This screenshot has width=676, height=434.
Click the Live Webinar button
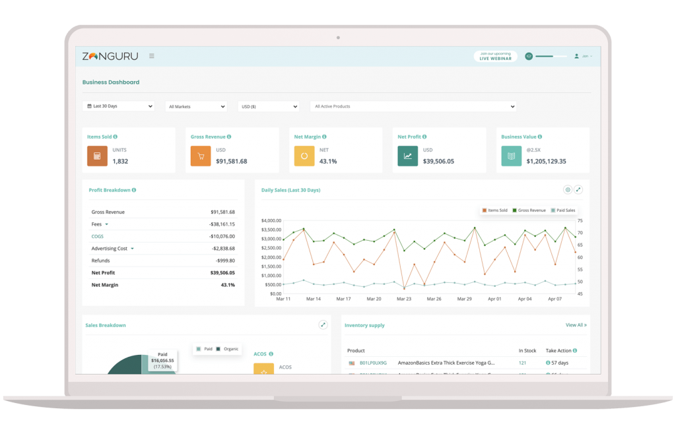click(x=495, y=57)
